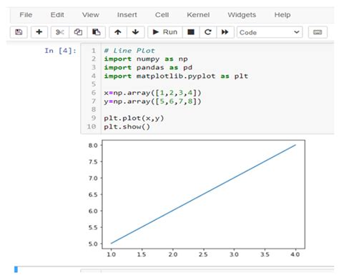Run the current cell

[x=165, y=32]
